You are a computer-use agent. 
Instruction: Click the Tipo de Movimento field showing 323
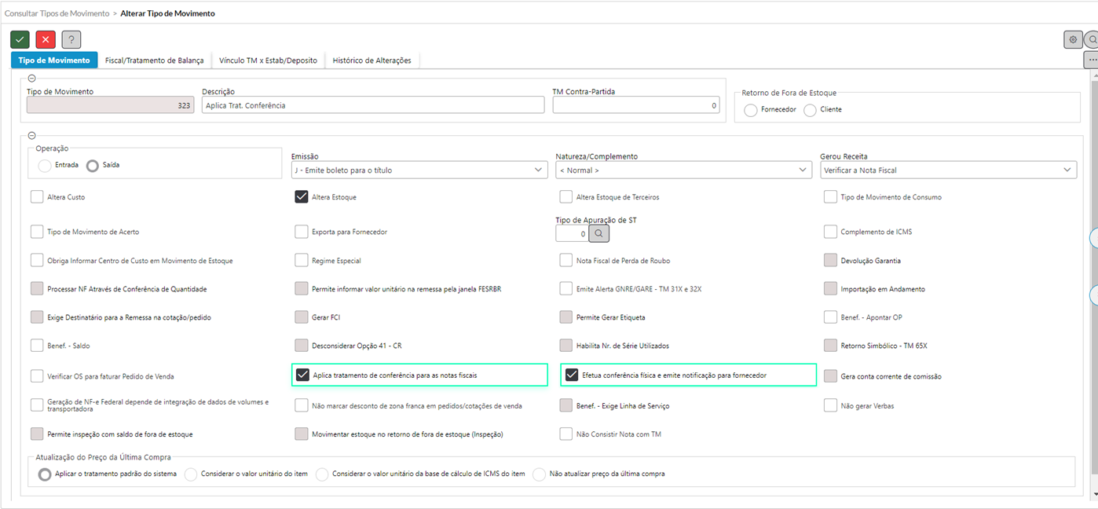pyautogui.click(x=110, y=105)
